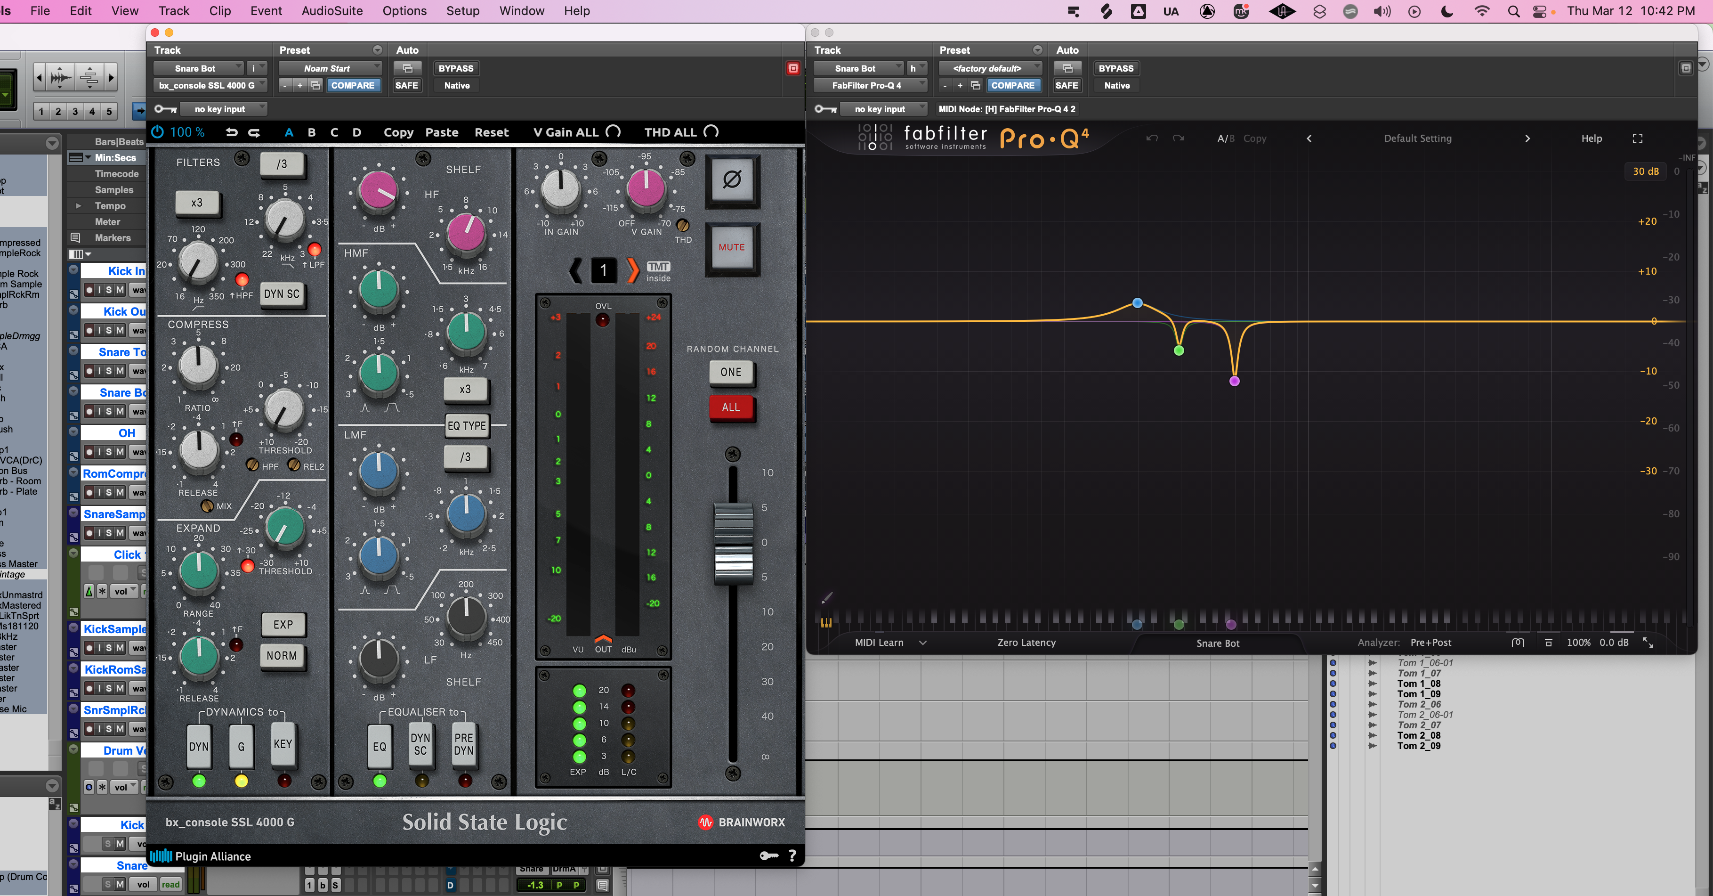Select setting slot B in SSL plugin
The height and width of the screenshot is (896, 1713).
pos(311,132)
